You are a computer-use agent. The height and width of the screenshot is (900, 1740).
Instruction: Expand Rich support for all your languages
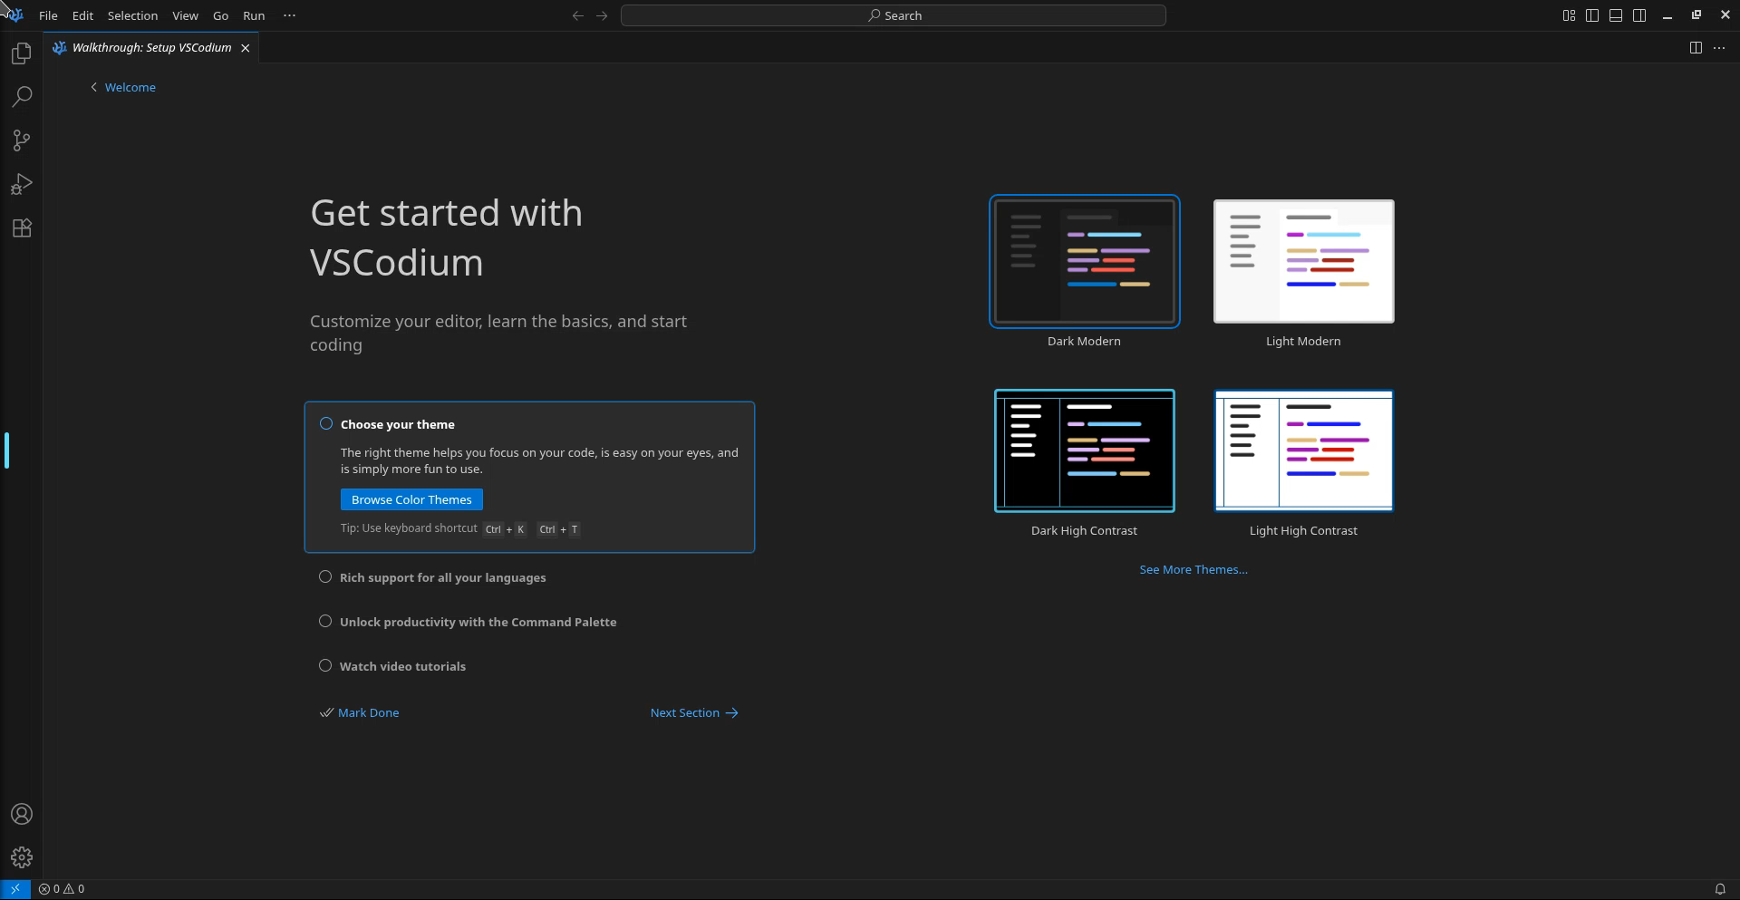(442, 577)
